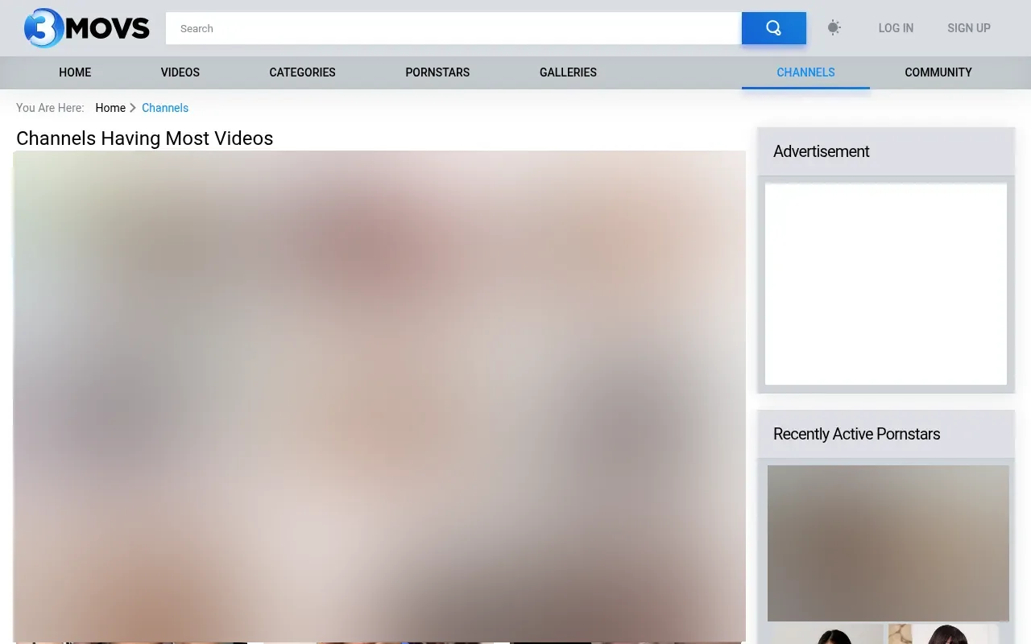Click the magnifier search button
1031x644 pixels.
click(x=773, y=28)
